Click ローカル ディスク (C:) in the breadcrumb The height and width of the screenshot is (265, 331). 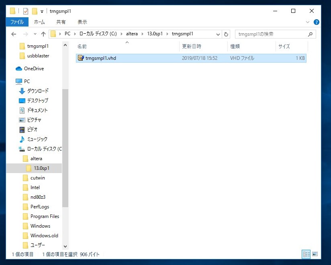[x=98, y=34]
